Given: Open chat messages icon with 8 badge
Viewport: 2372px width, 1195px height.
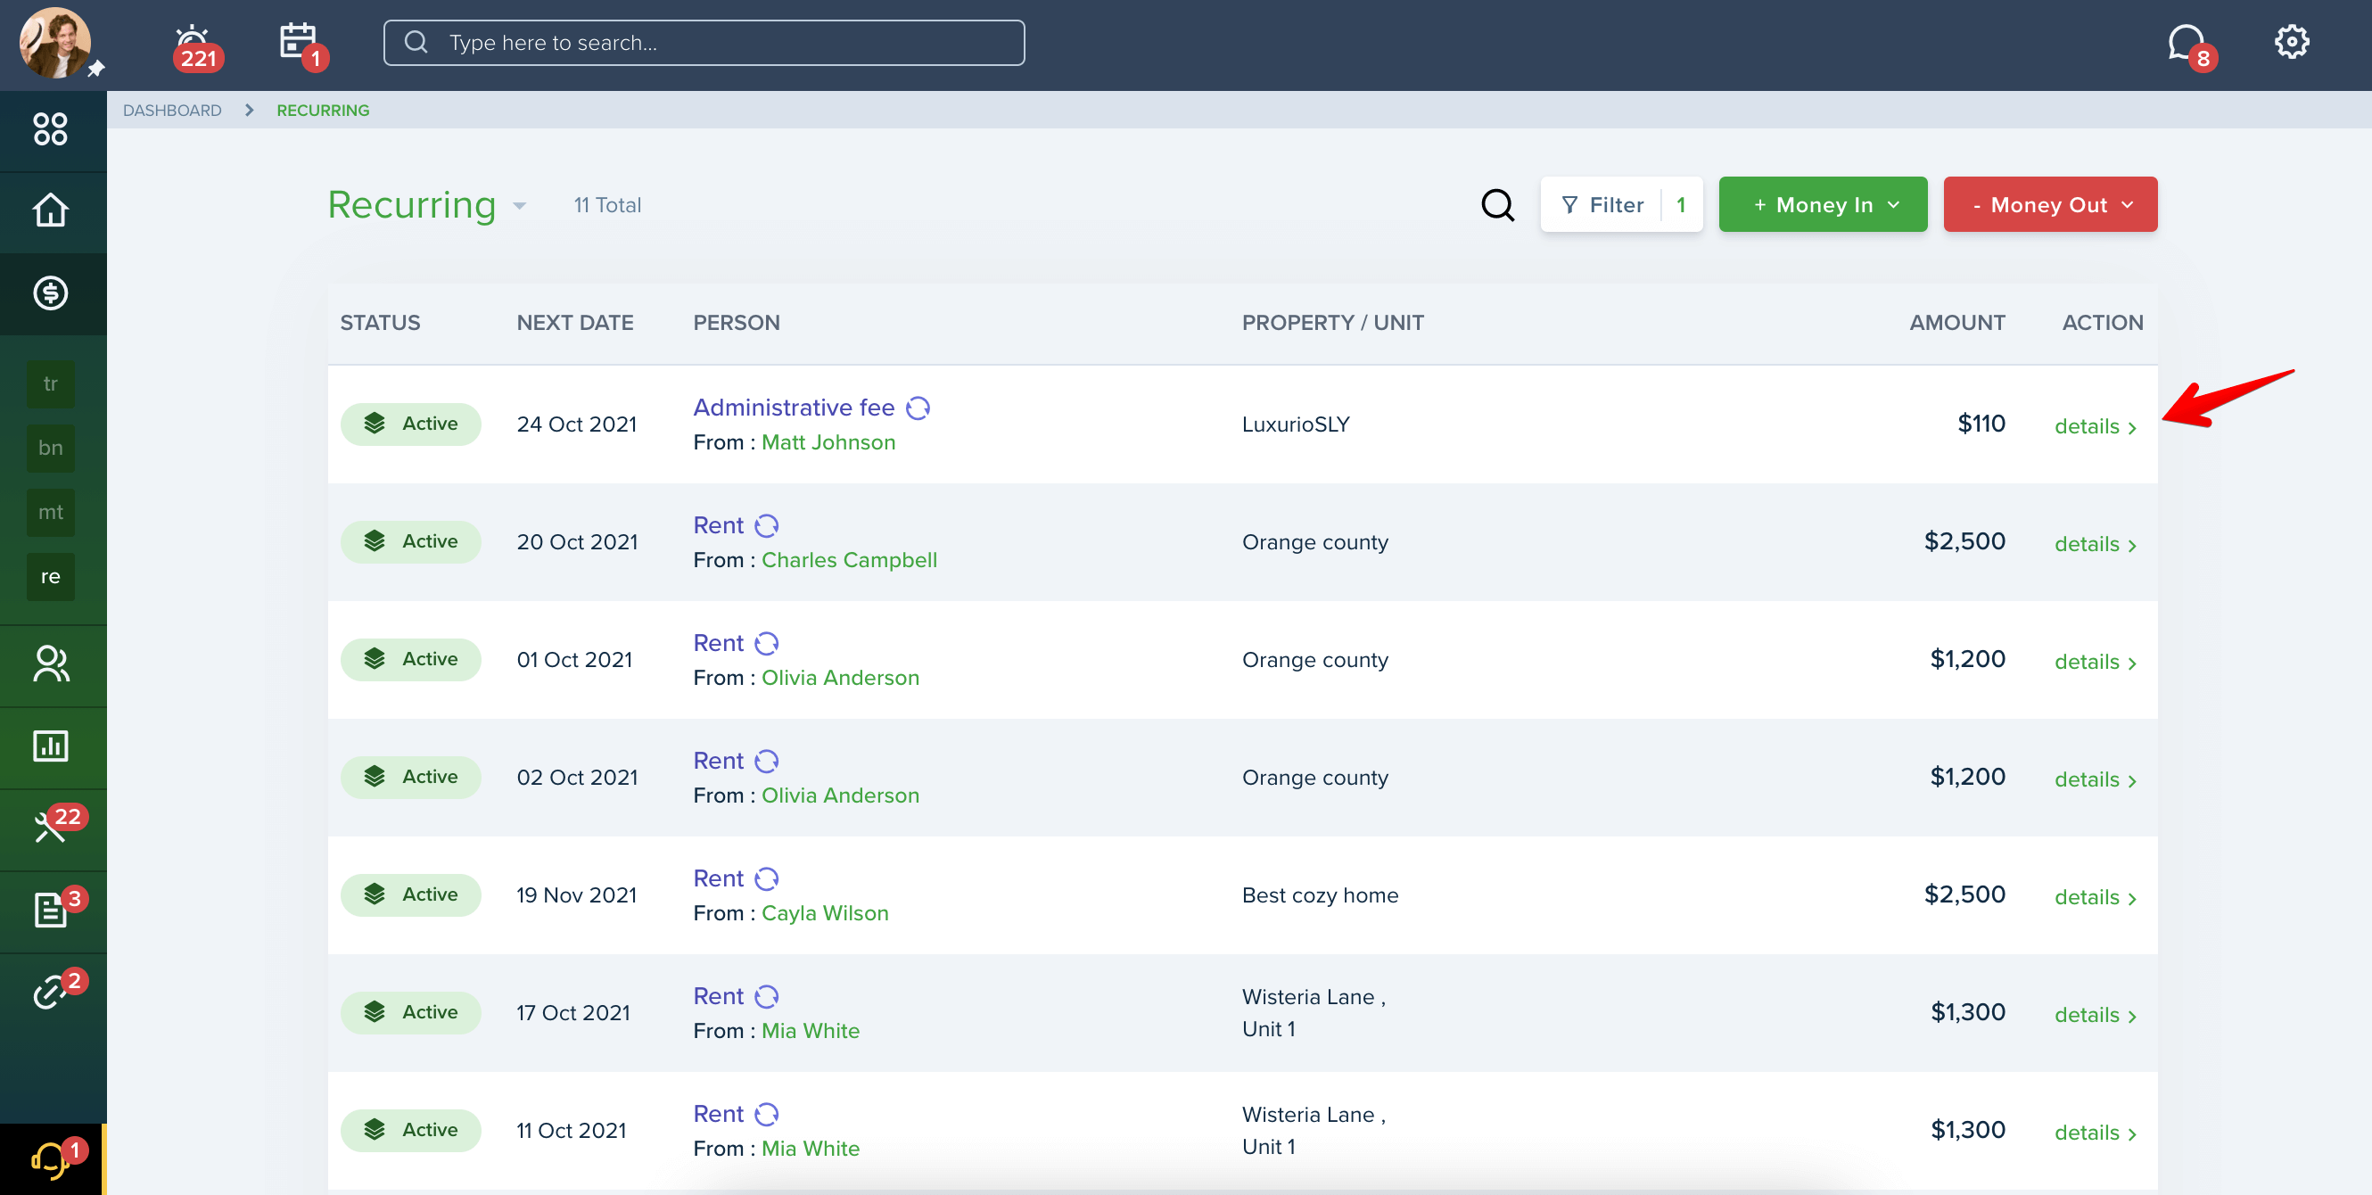Looking at the screenshot, I should tap(2190, 46).
